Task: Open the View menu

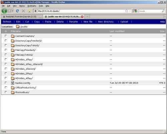Action: (x=15, y=6)
